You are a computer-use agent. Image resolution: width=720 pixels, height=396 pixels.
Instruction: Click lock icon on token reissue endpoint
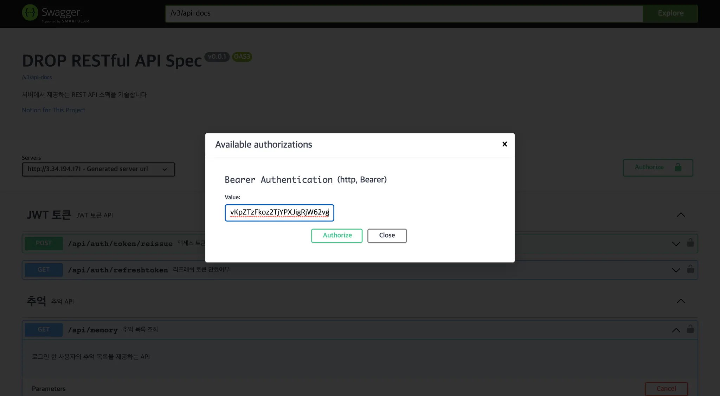pyautogui.click(x=690, y=243)
